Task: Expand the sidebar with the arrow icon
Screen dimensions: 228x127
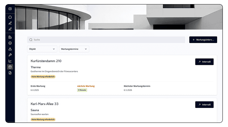Action: 10,9
